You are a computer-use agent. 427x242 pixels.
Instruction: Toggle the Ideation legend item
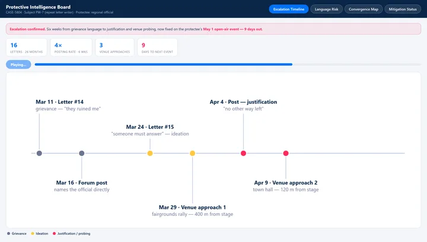pyautogui.click(x=40, y=234)
